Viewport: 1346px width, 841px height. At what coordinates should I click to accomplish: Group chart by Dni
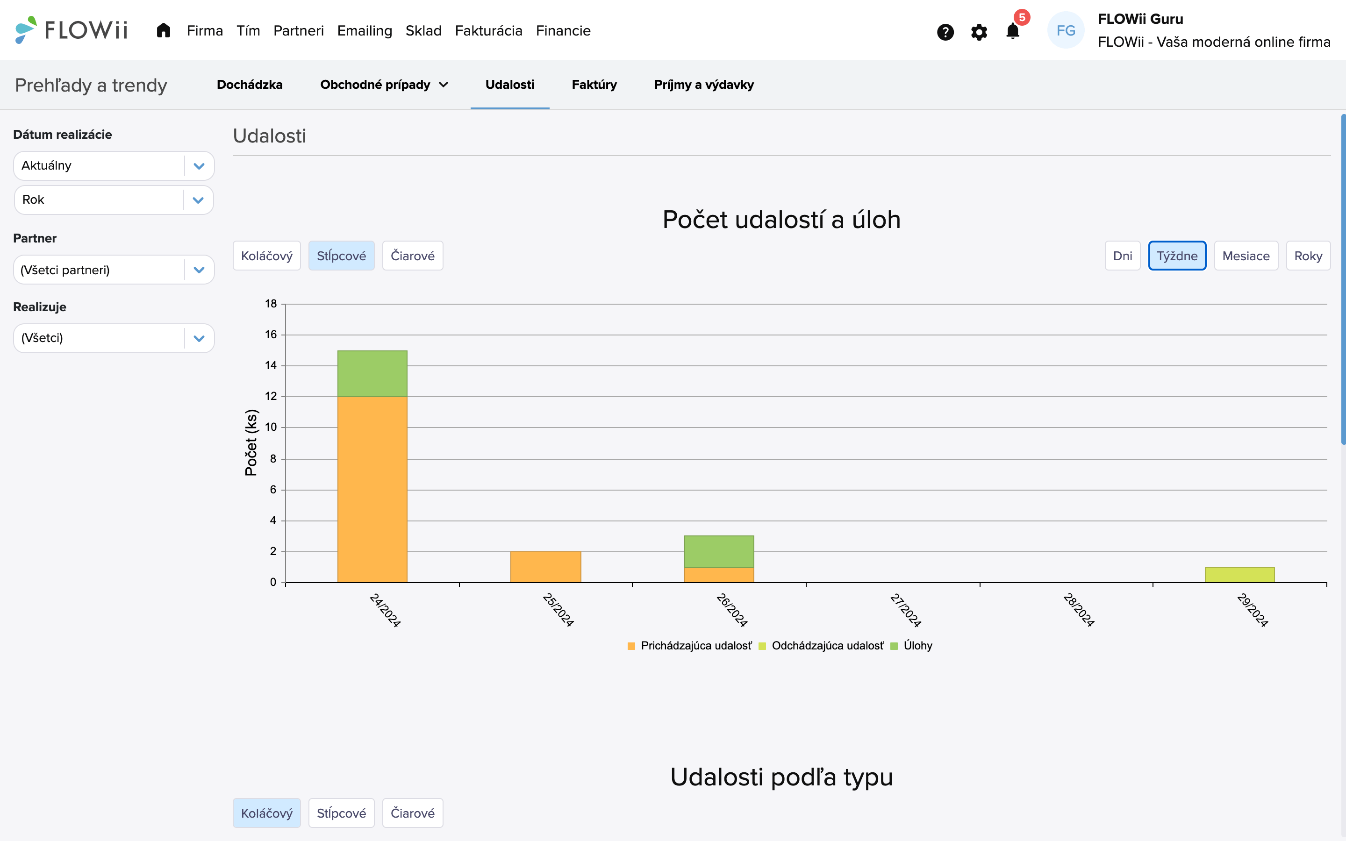pyautogui.click(x=1122, y=256)
